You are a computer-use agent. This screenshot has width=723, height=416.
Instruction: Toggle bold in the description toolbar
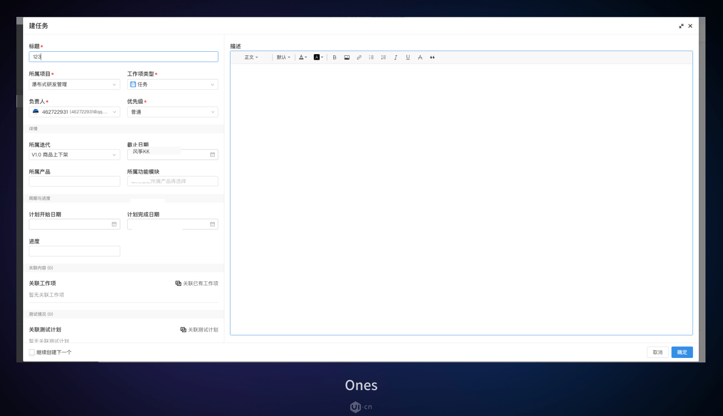334,57
